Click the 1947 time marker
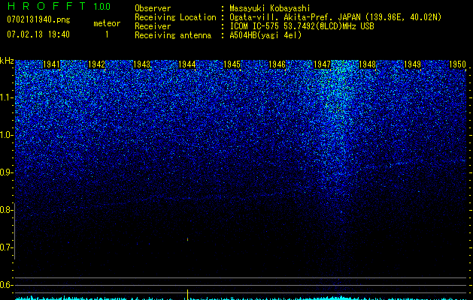Image resolution: width=473 pixels, height=300 pixels. point(322,64)
